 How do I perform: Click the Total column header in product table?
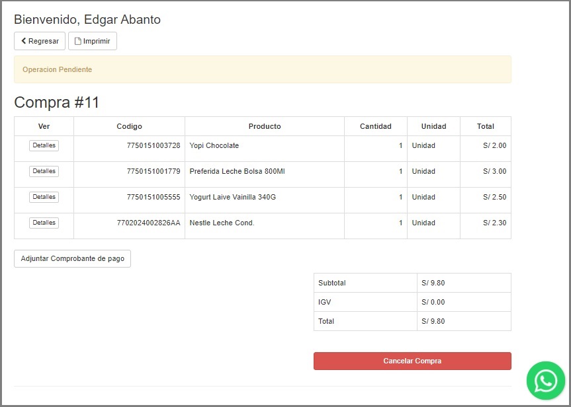[x=486, y=126]
